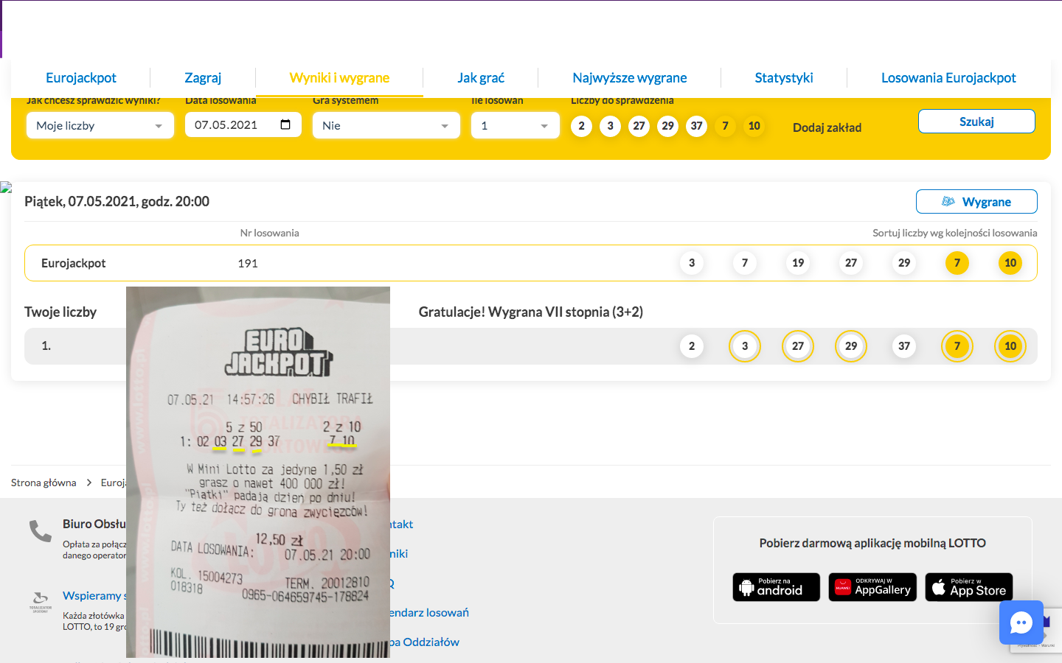Open the chat bubble widget
This screenshot has width=1062, height=663.
1021,623
